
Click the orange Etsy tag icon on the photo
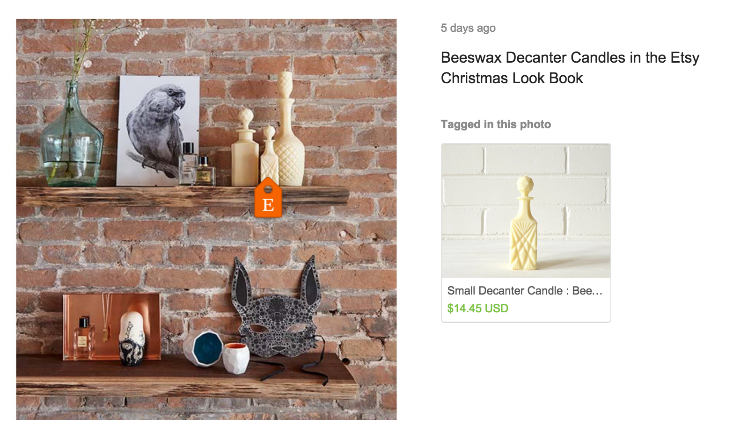268,198
